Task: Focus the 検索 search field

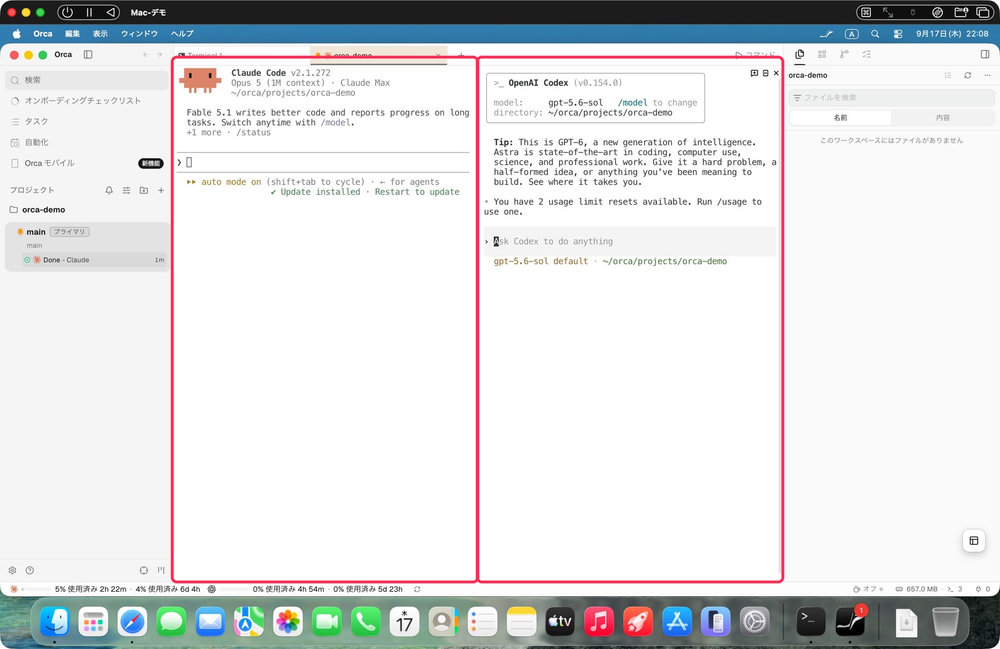Action: [x=87, y=80]
